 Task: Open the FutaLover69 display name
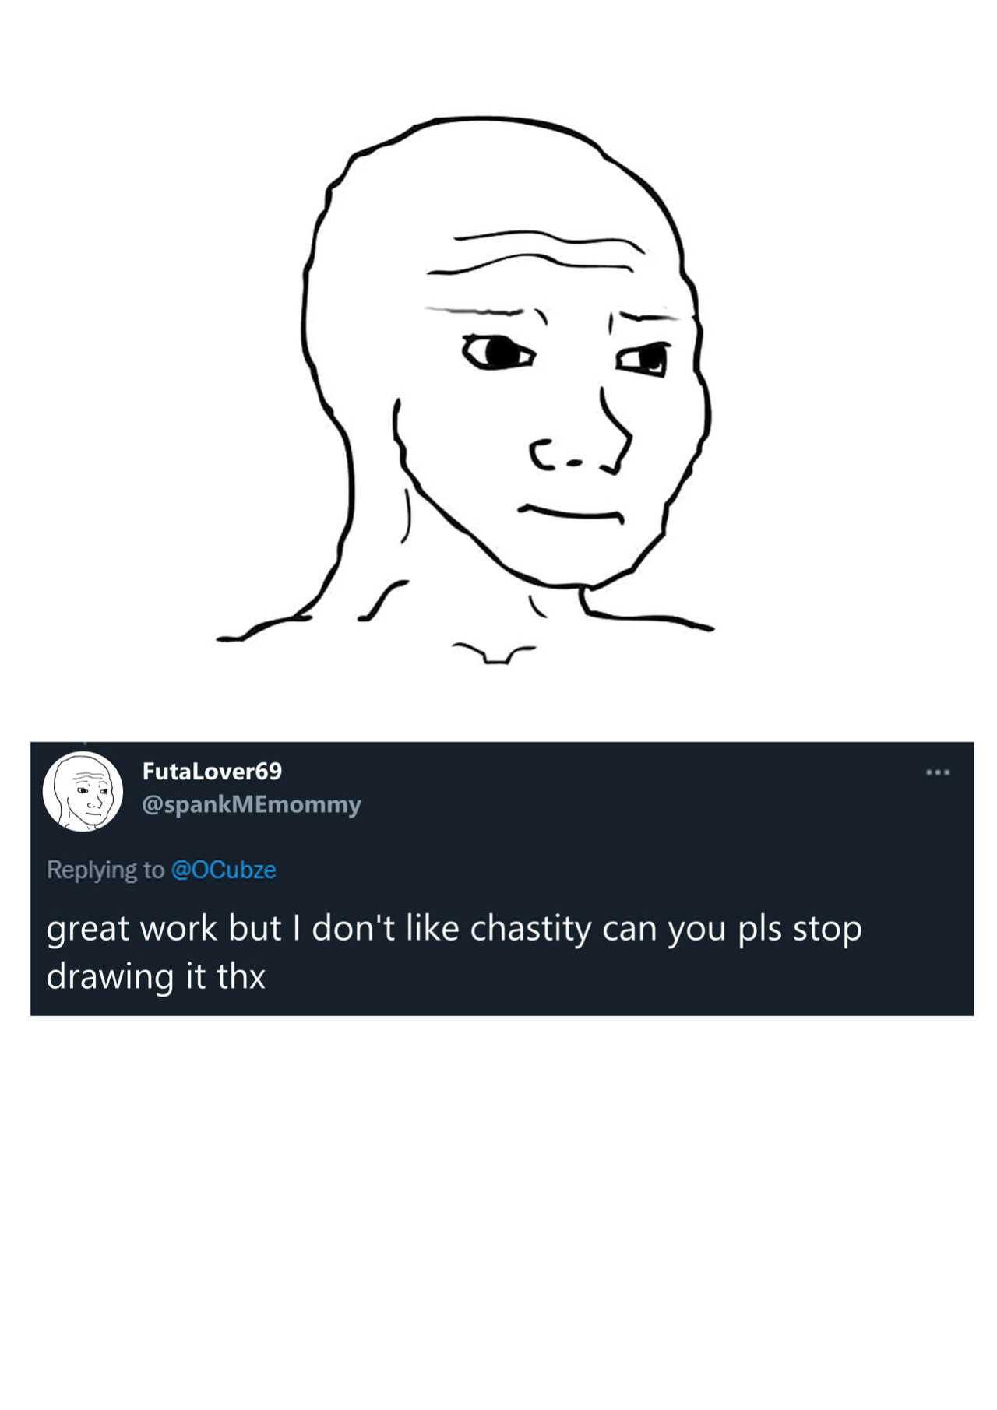click(x=212, y=771)
